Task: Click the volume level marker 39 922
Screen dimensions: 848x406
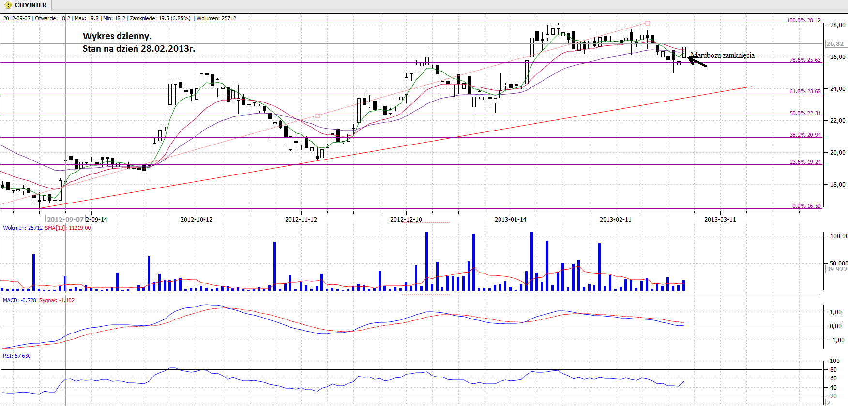Action: [836, 269]
